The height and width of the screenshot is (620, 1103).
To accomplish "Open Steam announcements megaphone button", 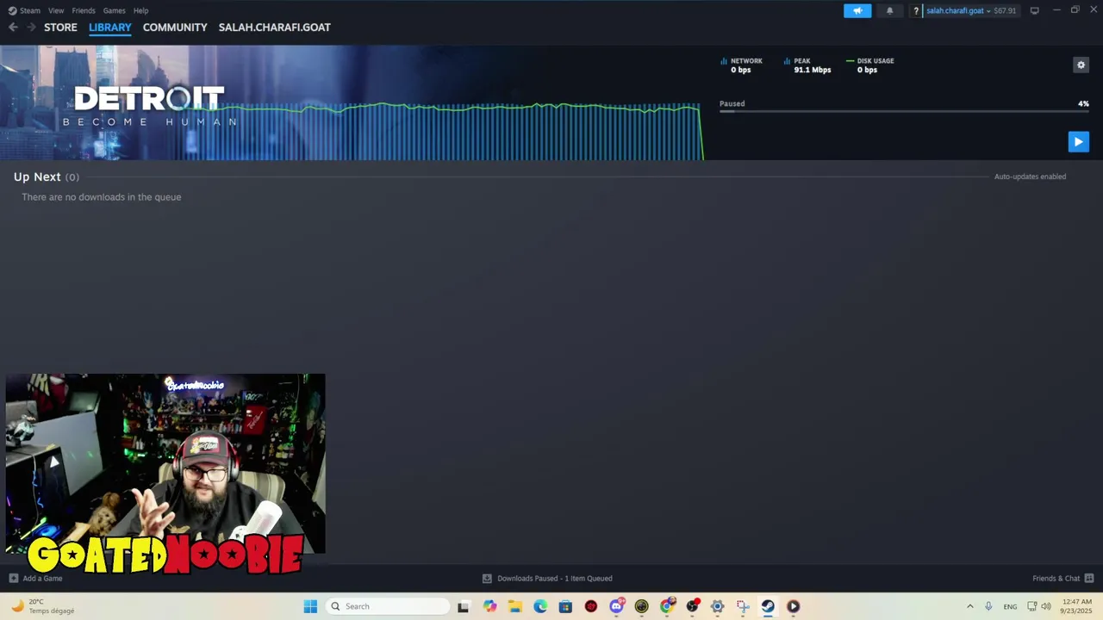I will pos(857,10).
